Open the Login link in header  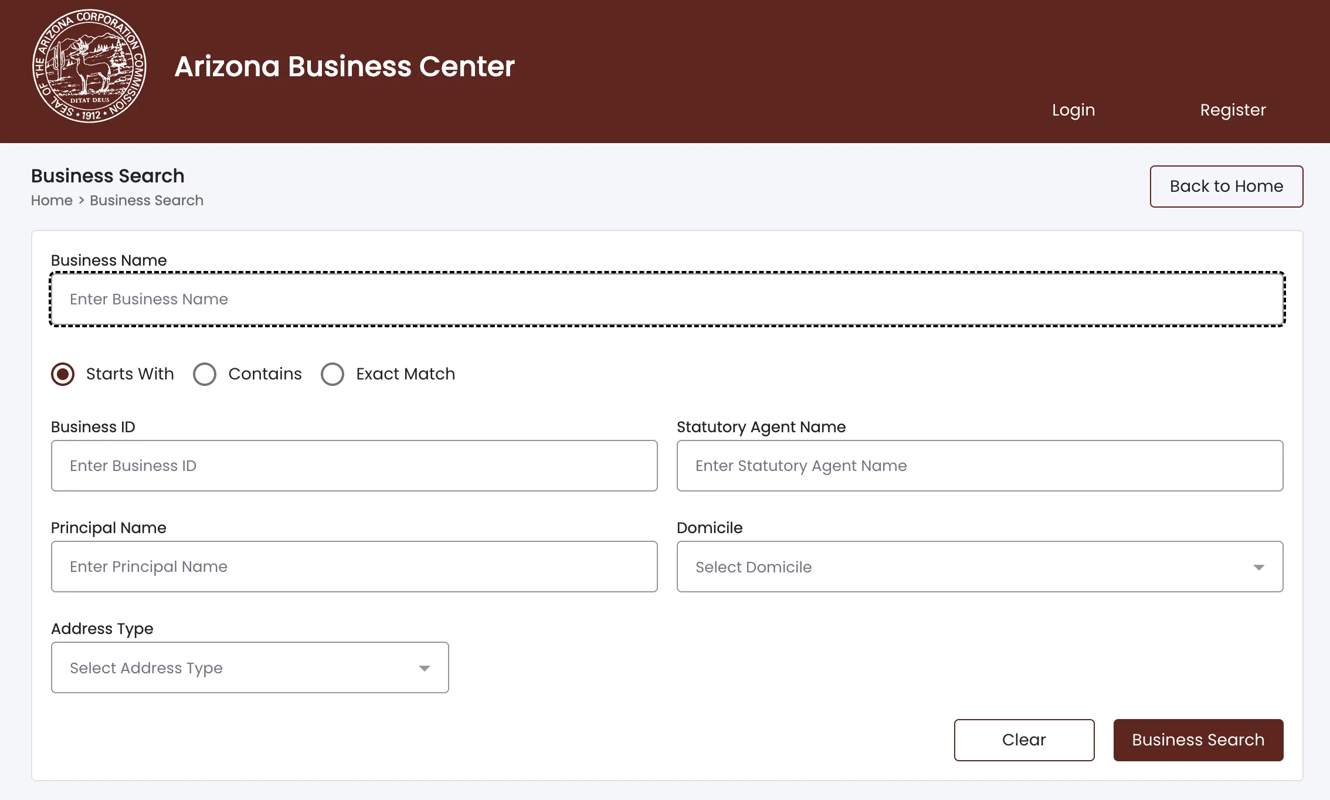1073,110
